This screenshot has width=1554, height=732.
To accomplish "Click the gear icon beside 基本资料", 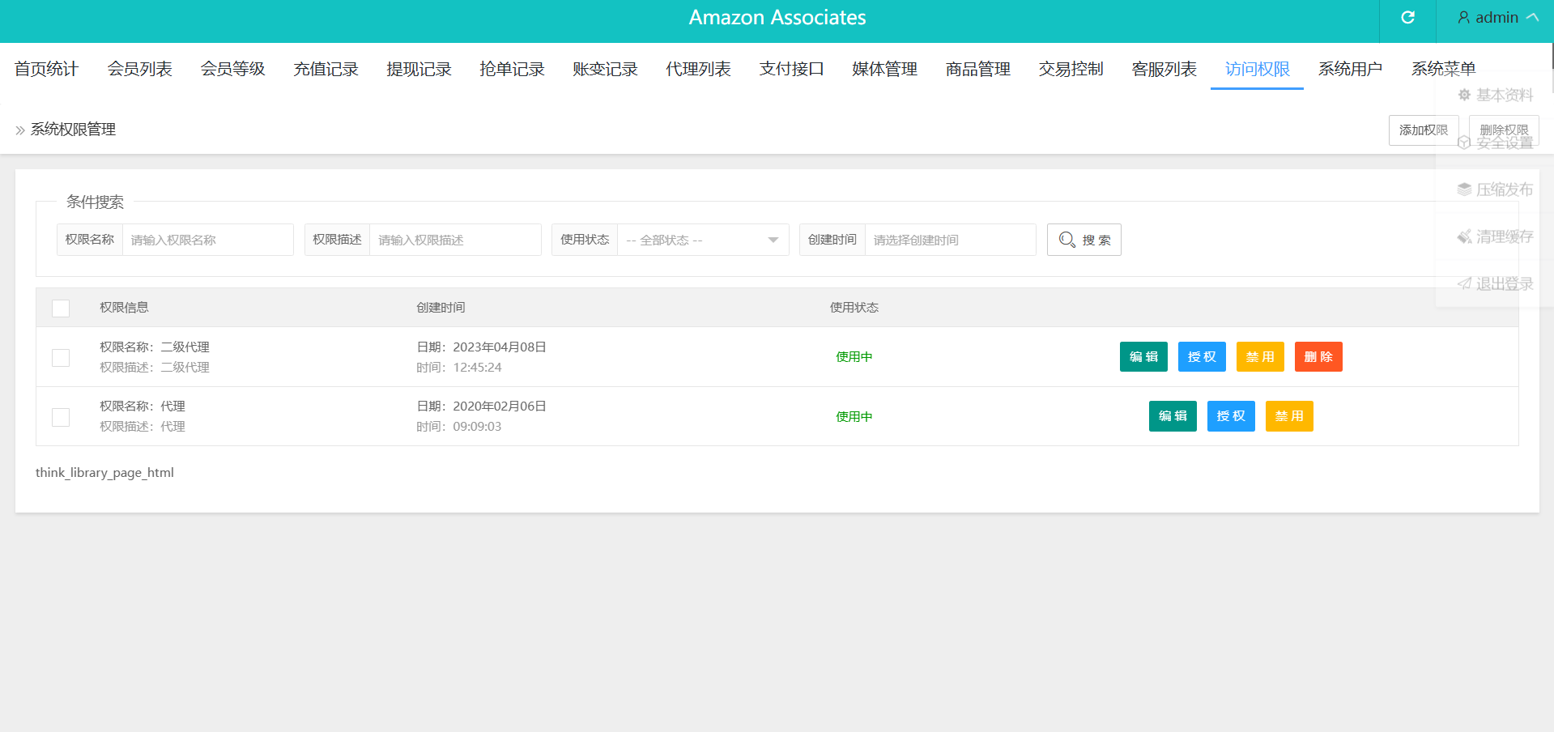I will [x=1464, y=95].
